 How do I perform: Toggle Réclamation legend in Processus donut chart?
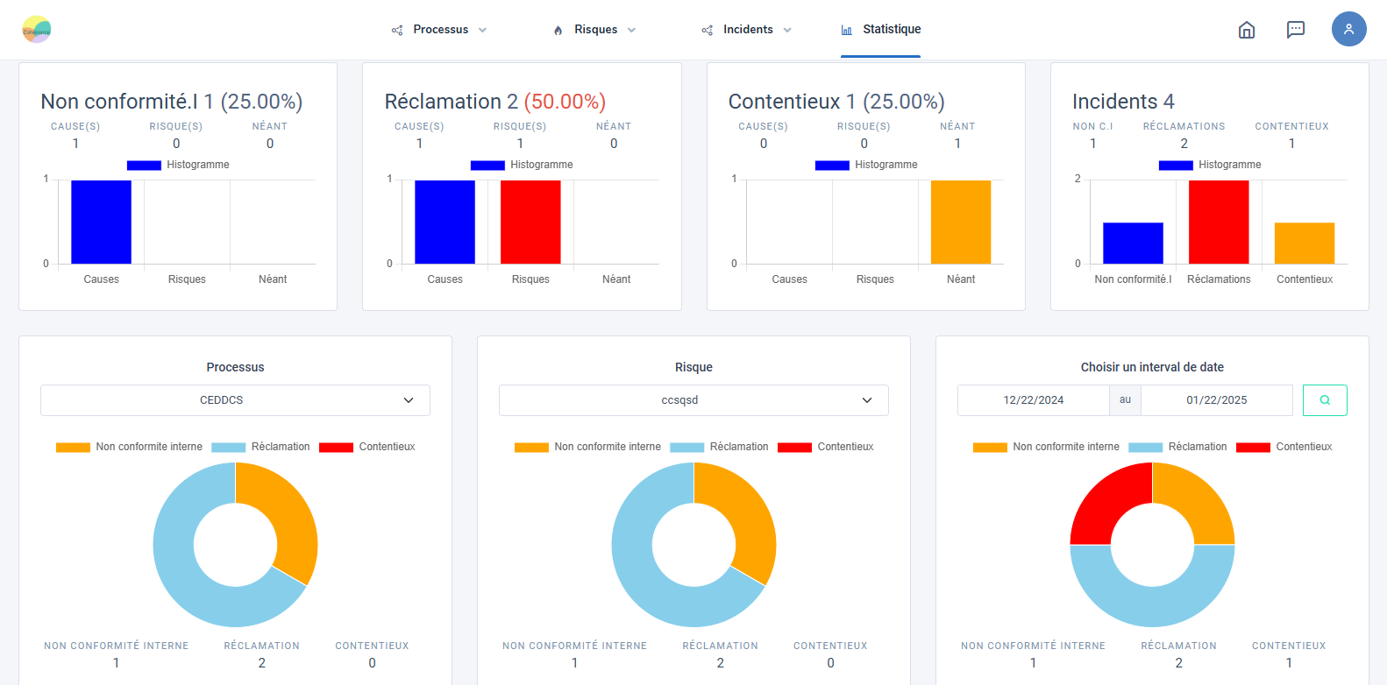261,447
